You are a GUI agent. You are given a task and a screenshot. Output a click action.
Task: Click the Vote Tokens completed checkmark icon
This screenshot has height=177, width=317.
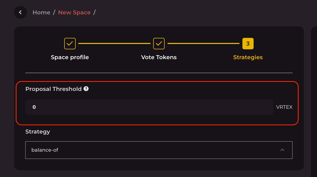pos(159,43)
